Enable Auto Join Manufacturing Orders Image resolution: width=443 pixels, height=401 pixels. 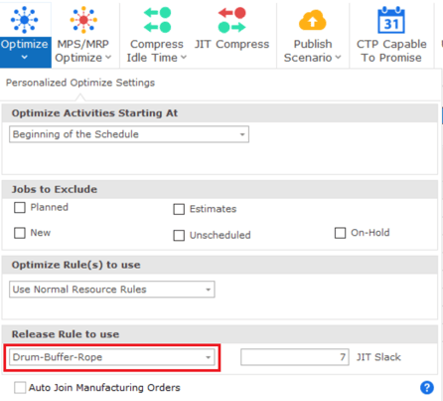(20, 387)
